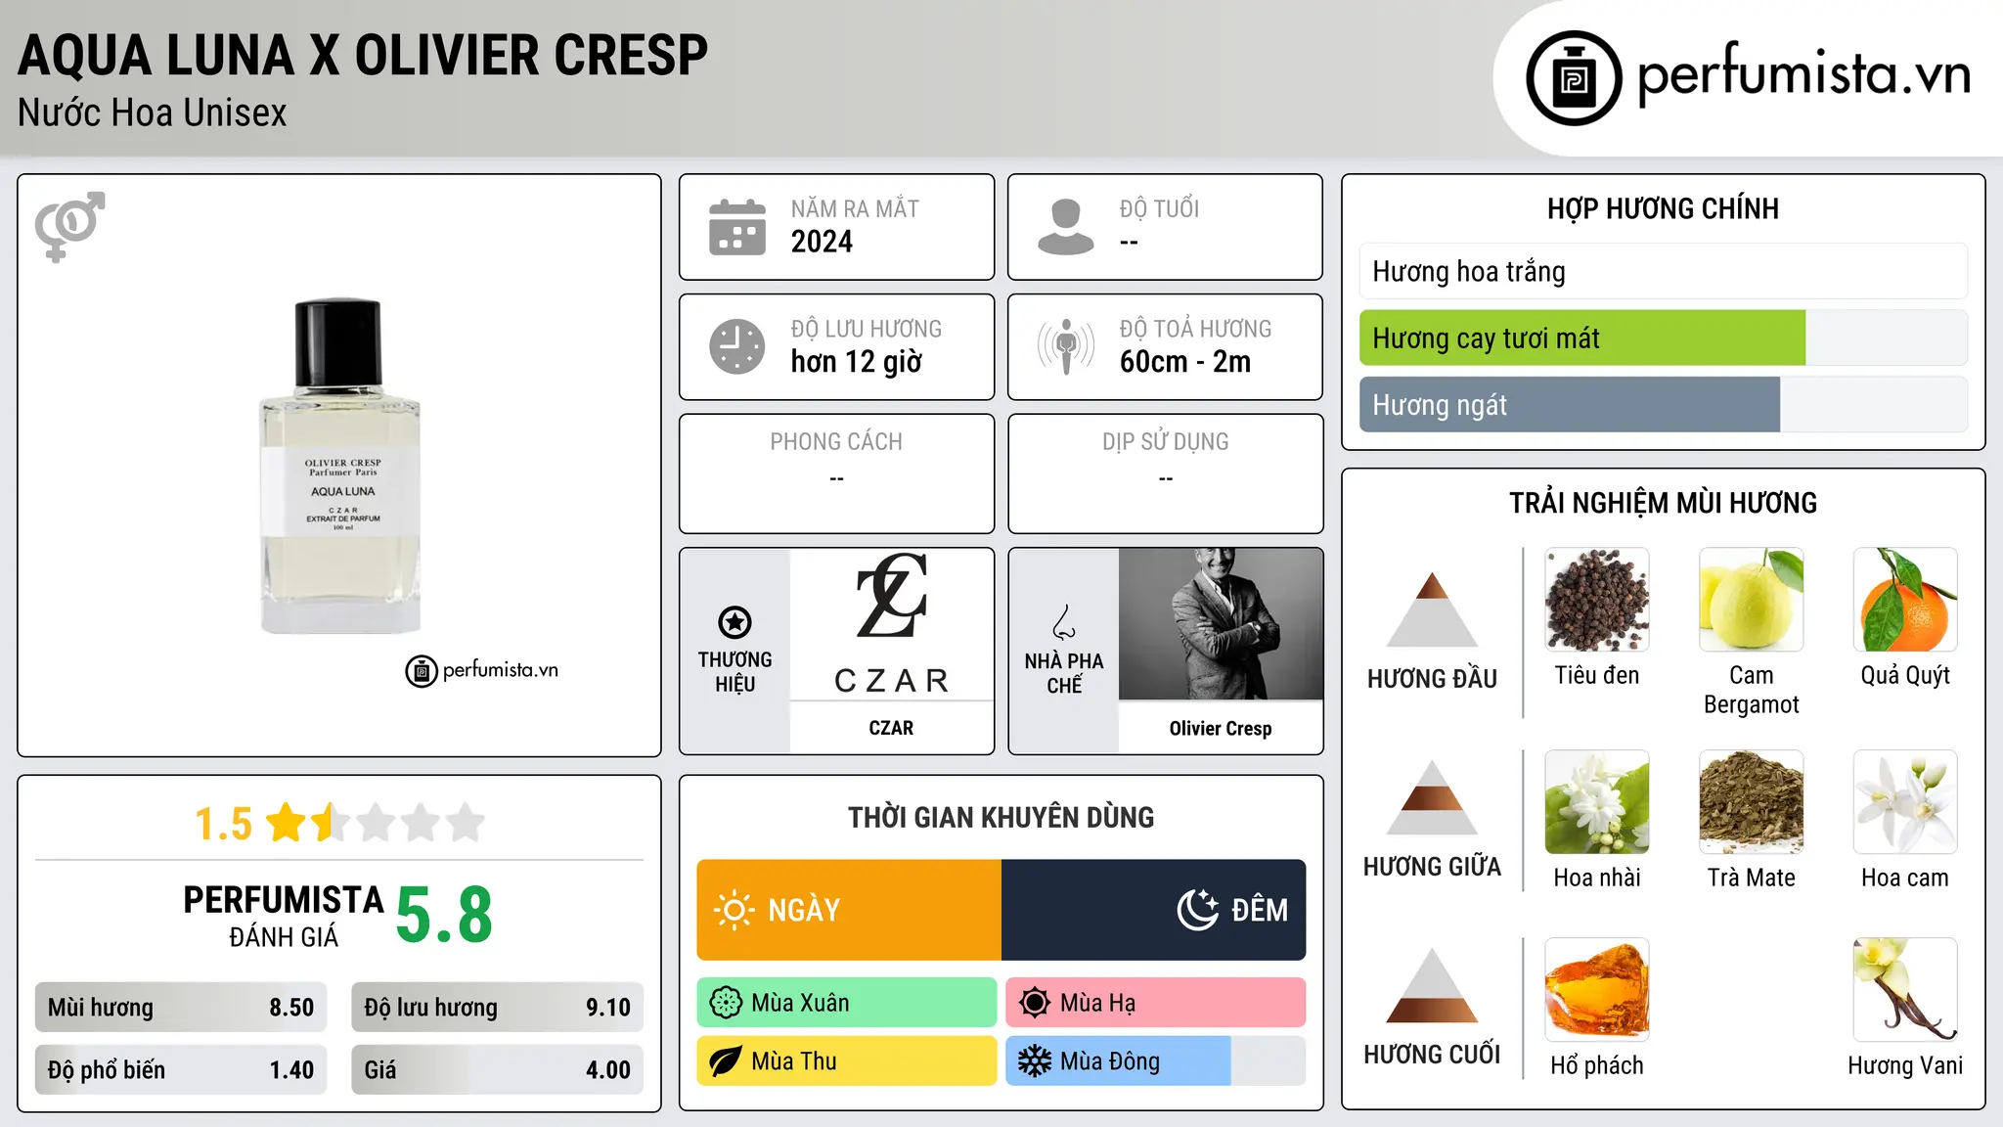
Task: Click the star badge icon above Thương hiệu
Action: 734,622
